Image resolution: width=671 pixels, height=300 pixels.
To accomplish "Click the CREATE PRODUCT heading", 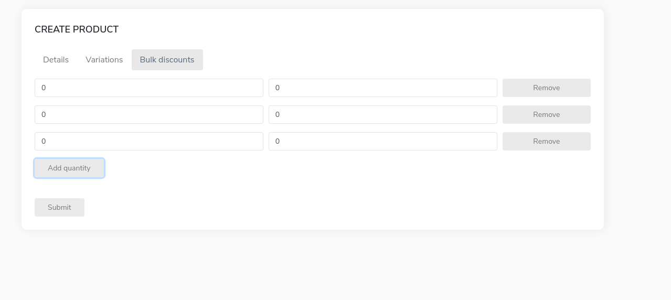I will click(77, 29).
